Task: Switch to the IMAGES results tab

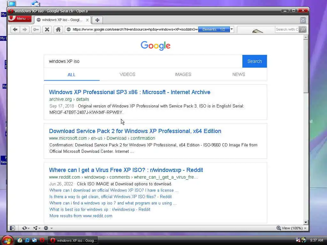Action: (183, 74)
